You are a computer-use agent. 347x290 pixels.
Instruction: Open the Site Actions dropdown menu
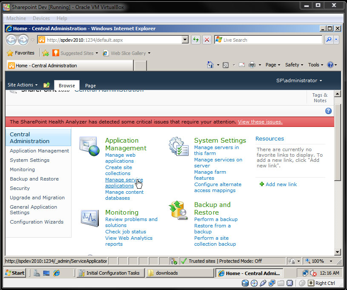23,85
